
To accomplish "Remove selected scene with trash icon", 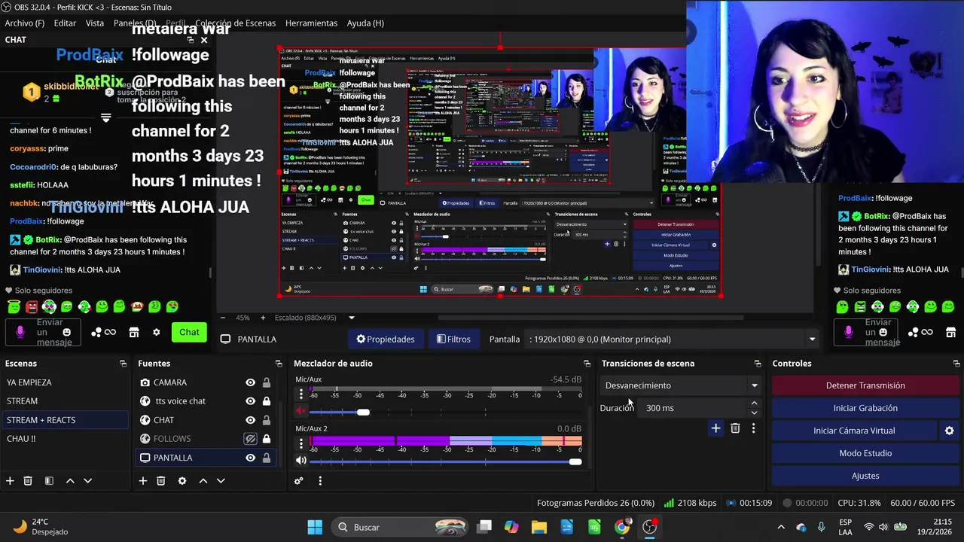I will tap(28, 481).
